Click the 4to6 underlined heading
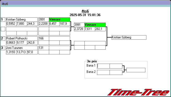Screen dimensions: 171x97 tap(85, 11)
